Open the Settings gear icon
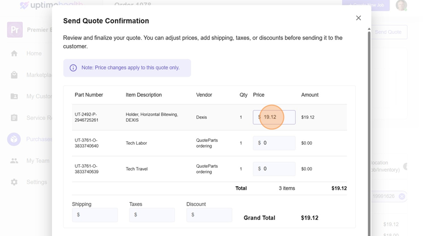Screen dimensions: 423x236 pos(14,182)
